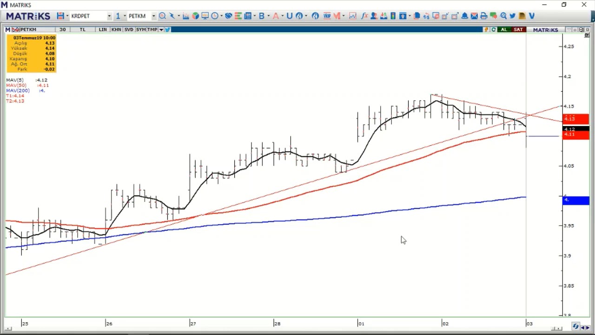This screenshot has width=595, height=335.
Task: Click the 27 date marker on time axis
Action: tap(193, 323)
